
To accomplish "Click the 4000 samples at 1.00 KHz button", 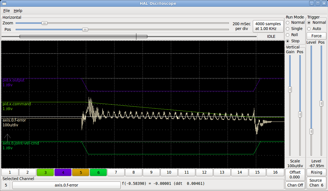I will [x=268, y=26].
